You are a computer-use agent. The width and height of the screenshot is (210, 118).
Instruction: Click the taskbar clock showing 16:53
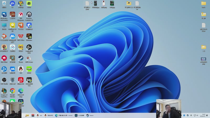[203, 115]
